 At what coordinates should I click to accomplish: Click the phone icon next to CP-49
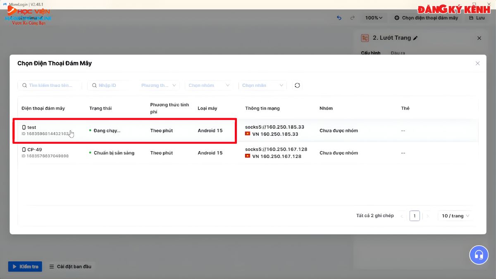point(24,150)
